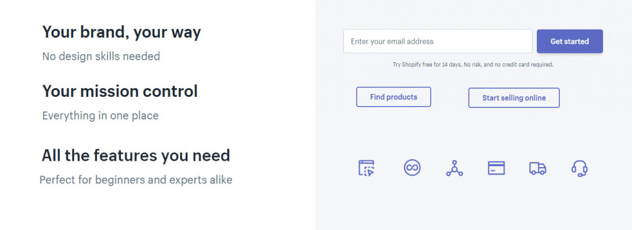The image size is (632, 230).
Task: Select 'Your mission control' heading
Action: 120,91
